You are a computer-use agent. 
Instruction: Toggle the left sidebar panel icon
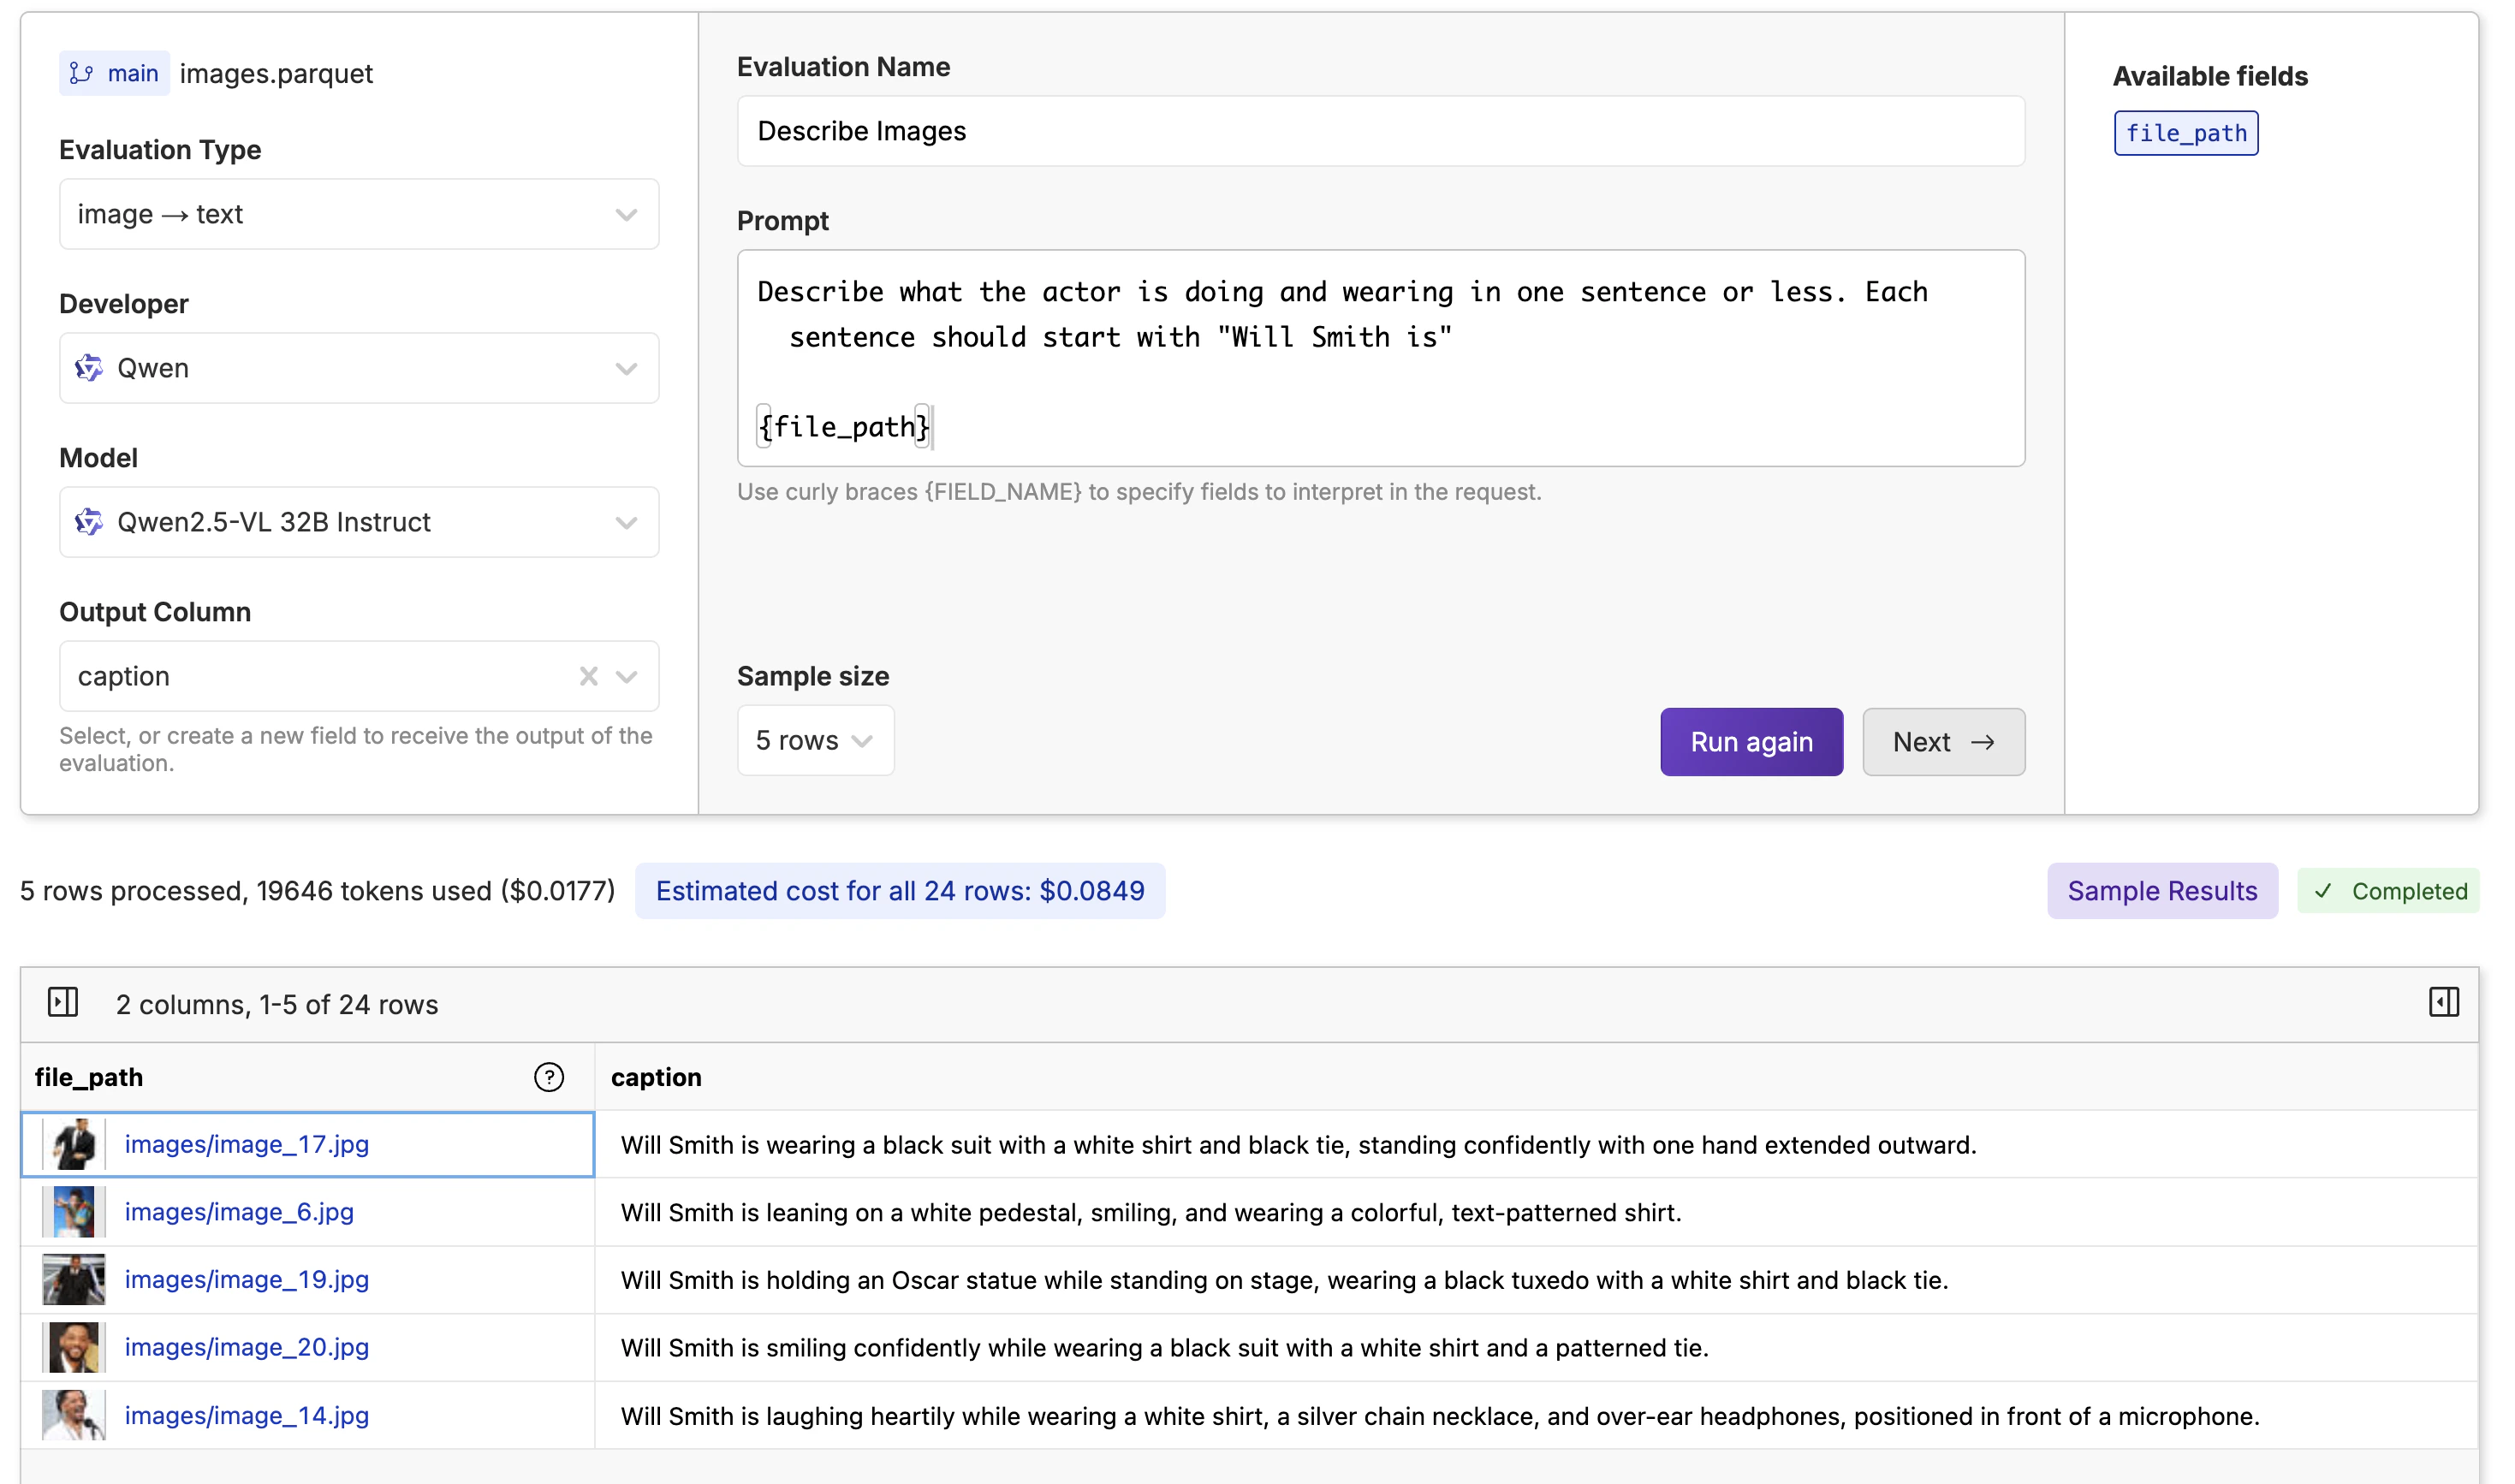pyautogui.click(x=63, y=1002)
